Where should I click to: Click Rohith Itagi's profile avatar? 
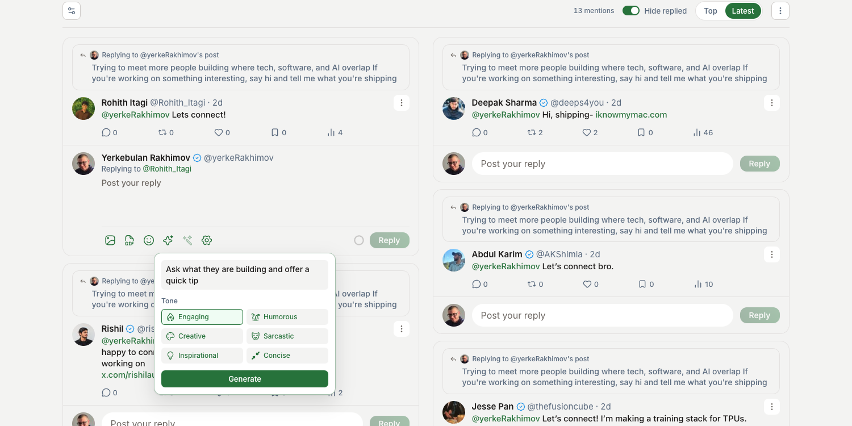(x=83, y=108)
